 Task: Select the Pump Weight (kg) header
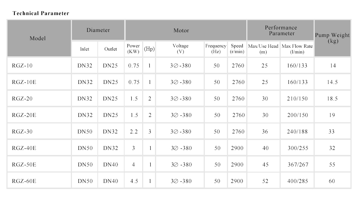tap(332, 38)
